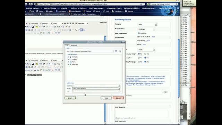
Task: Select highlight color icon in upper editor
Action: [x=37, y=27]
